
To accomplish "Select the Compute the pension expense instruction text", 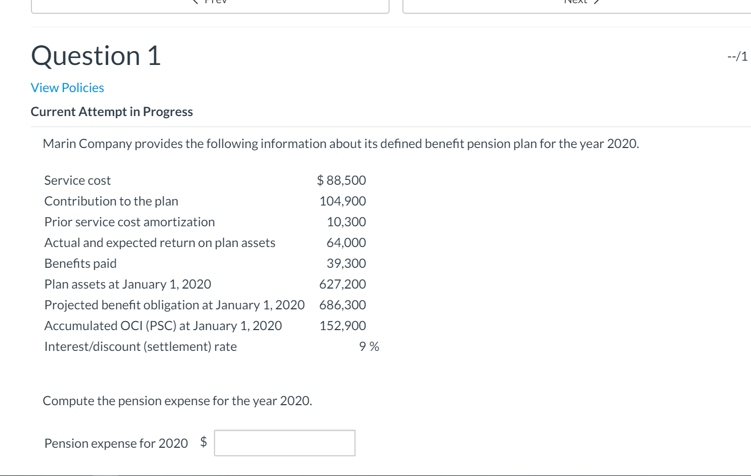I will coord(178,400).
